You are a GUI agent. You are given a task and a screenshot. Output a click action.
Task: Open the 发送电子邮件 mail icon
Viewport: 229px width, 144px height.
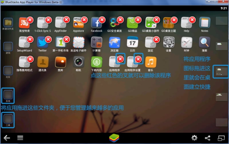click(x=78, y=42)
